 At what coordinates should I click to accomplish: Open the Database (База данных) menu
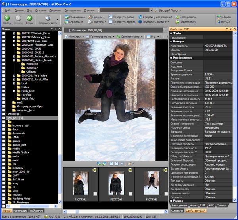(x=72, y=10)
